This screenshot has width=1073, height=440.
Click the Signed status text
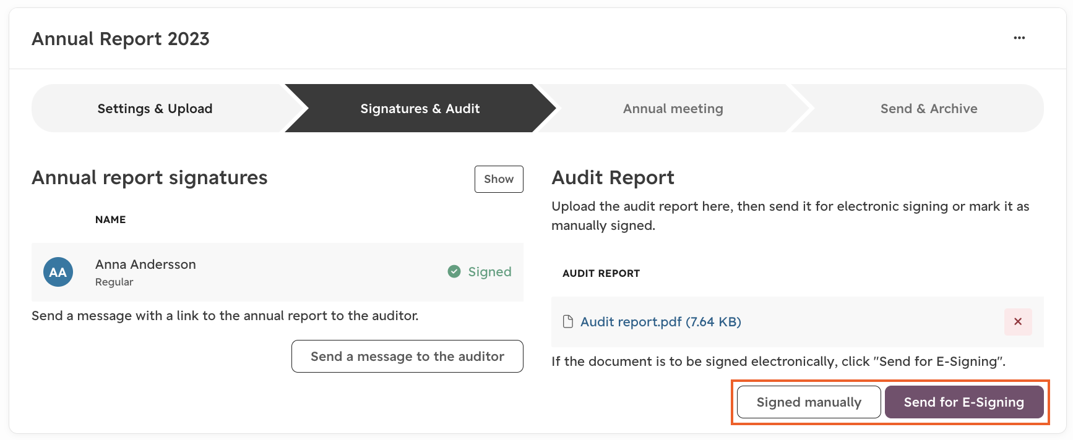pos(489,272)
